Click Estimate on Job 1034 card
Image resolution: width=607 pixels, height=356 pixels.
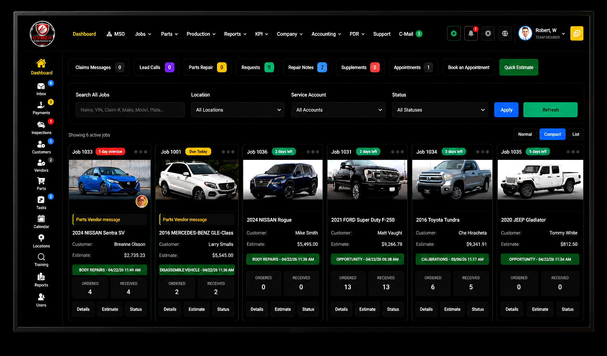point(452,309)
